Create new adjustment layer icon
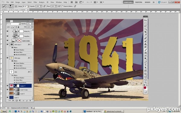This screenshot has height=113, width=181. pyautogui.click(x=20, y=101)
